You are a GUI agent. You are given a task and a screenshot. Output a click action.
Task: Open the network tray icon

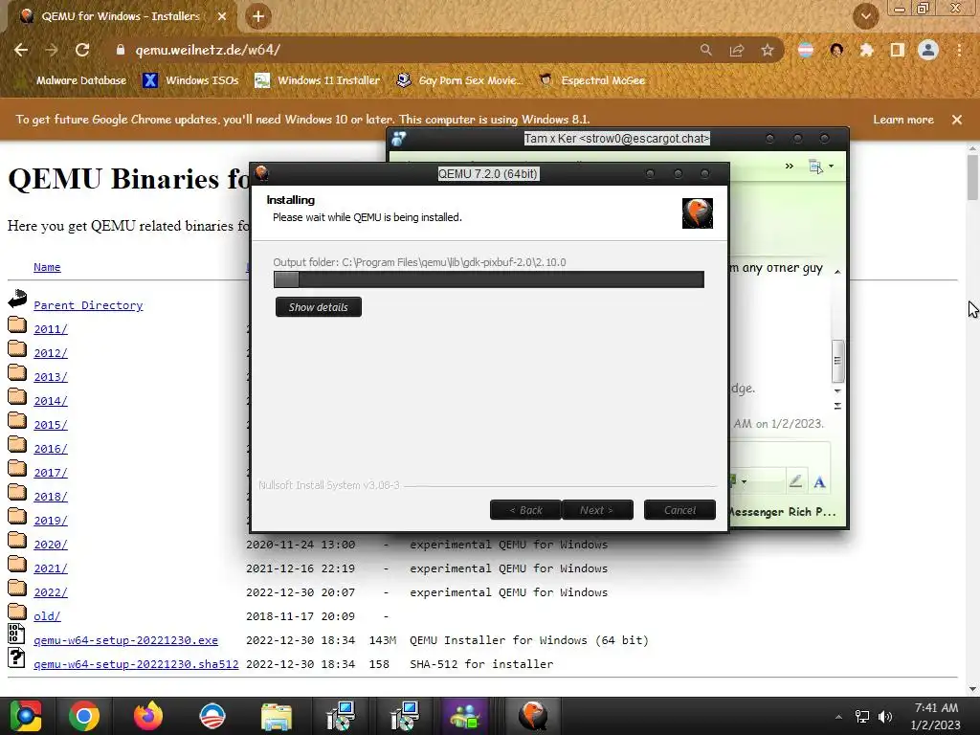pos(862,716)
